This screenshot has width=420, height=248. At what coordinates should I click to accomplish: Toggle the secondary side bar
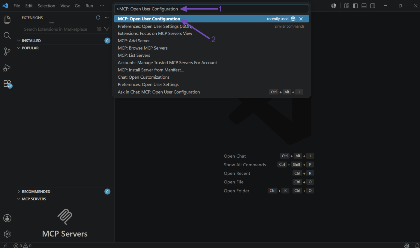click(x=373, y=6)
